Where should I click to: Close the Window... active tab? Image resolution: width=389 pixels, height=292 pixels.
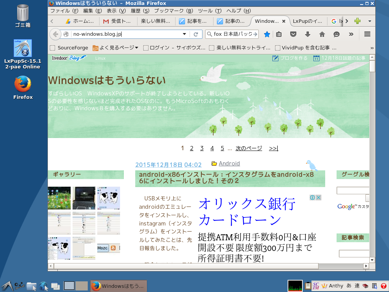point(284,21)
